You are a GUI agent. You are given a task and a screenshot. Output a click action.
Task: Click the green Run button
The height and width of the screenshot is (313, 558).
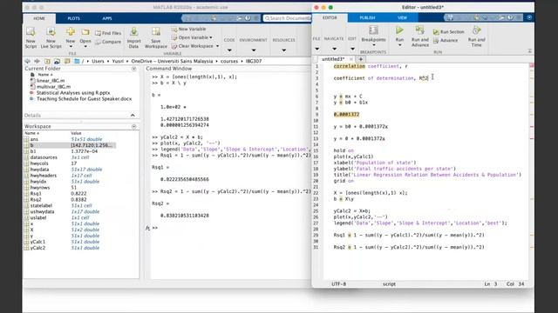point(399,30)
